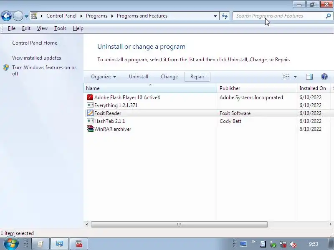This screenshot has height=250, width=334.
Task: Expand arrow after Programs breadcrumb
Action: pyautogui.click(x=112, y=16)
